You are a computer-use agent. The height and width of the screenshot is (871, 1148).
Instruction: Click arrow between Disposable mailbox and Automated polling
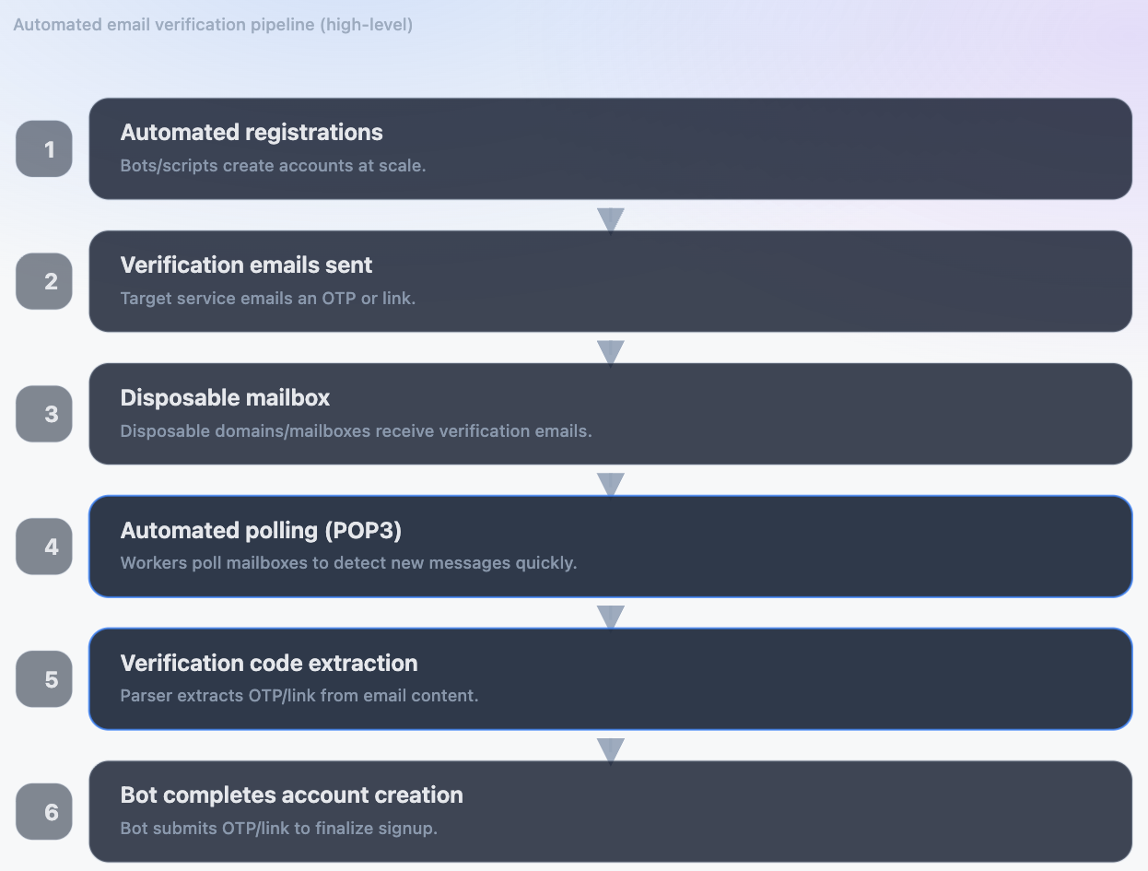point(610,484)
